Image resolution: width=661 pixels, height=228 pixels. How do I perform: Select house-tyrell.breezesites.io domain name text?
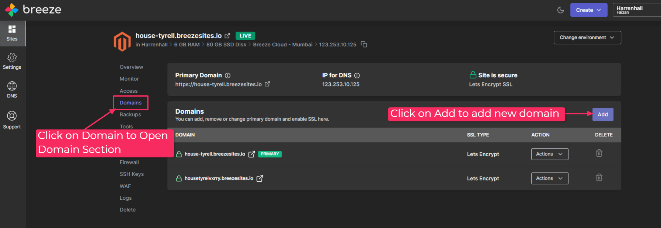point(215,154)
